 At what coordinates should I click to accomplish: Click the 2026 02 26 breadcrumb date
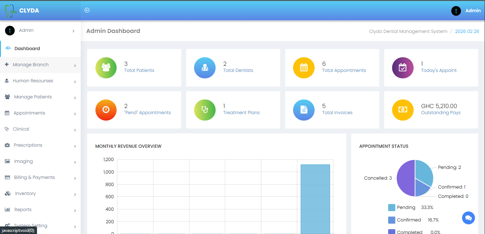pyautogui.click(x=467, y=31)
